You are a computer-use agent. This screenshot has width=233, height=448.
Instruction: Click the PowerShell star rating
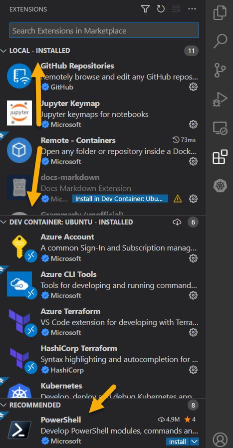(x=190, y=419)
